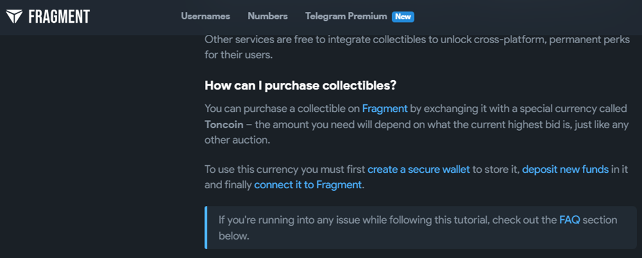Jump to the FAQ section link
The width and height of the screenshot is (642, 258).
[569, 220]
